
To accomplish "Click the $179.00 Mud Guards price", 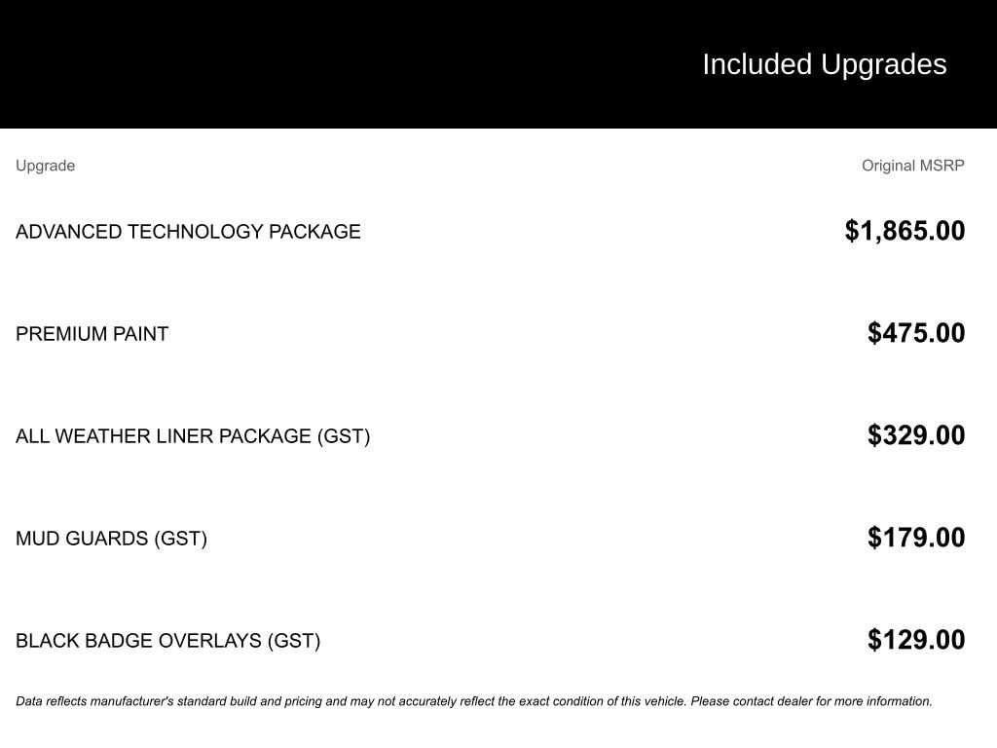I will point(916,538).
